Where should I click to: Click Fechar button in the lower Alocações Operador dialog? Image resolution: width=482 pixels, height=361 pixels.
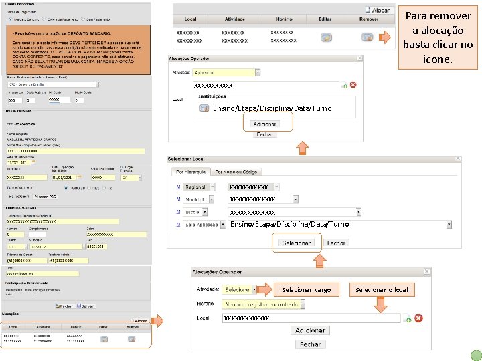tap(310, 344)
